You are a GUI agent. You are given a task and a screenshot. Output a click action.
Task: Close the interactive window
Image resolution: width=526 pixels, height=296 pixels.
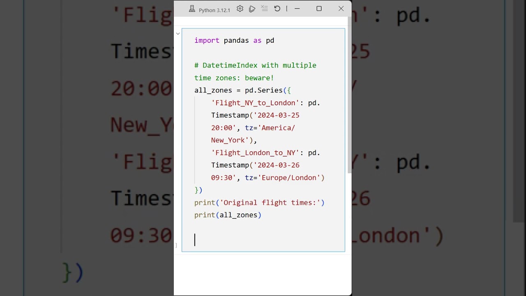(x=341, y=9)
